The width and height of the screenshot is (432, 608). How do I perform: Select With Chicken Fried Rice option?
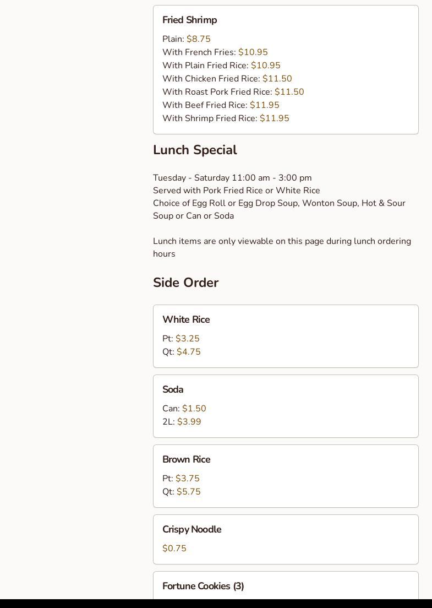pyautogui.click(x=227, y=79)
